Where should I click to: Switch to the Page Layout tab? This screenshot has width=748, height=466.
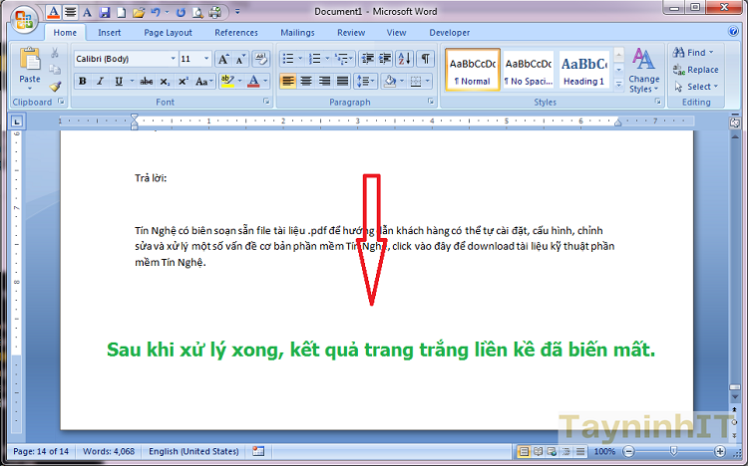click(167, 33)
